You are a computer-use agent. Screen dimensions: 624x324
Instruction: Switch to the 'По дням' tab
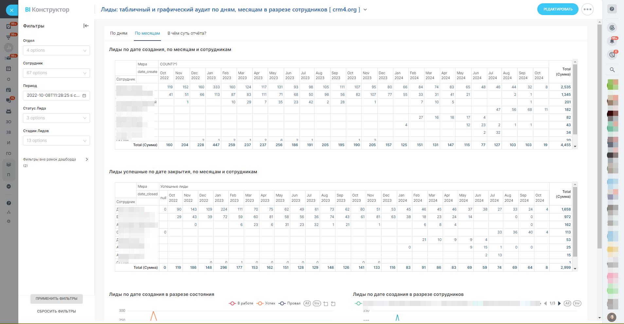pyautogui.click(x=119, y=33)
